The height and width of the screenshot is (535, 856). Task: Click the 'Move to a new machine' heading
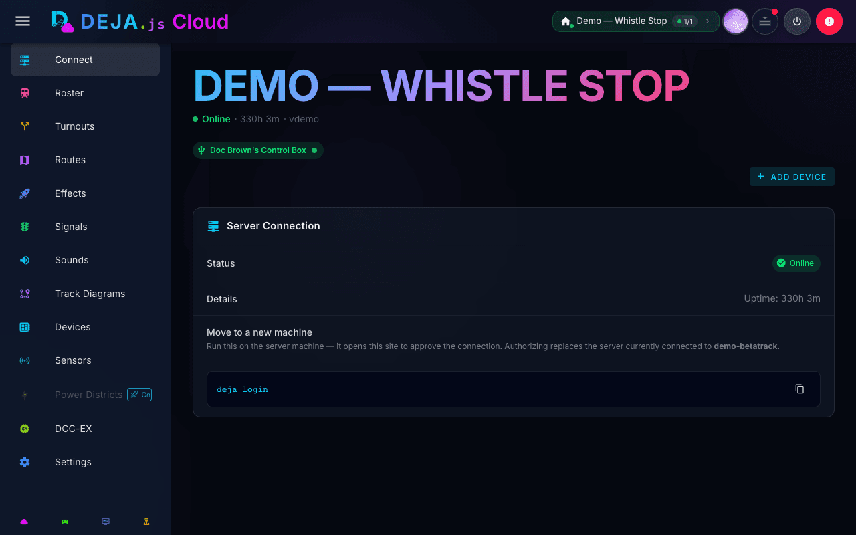pyautogui.click(x=259, y=332)
